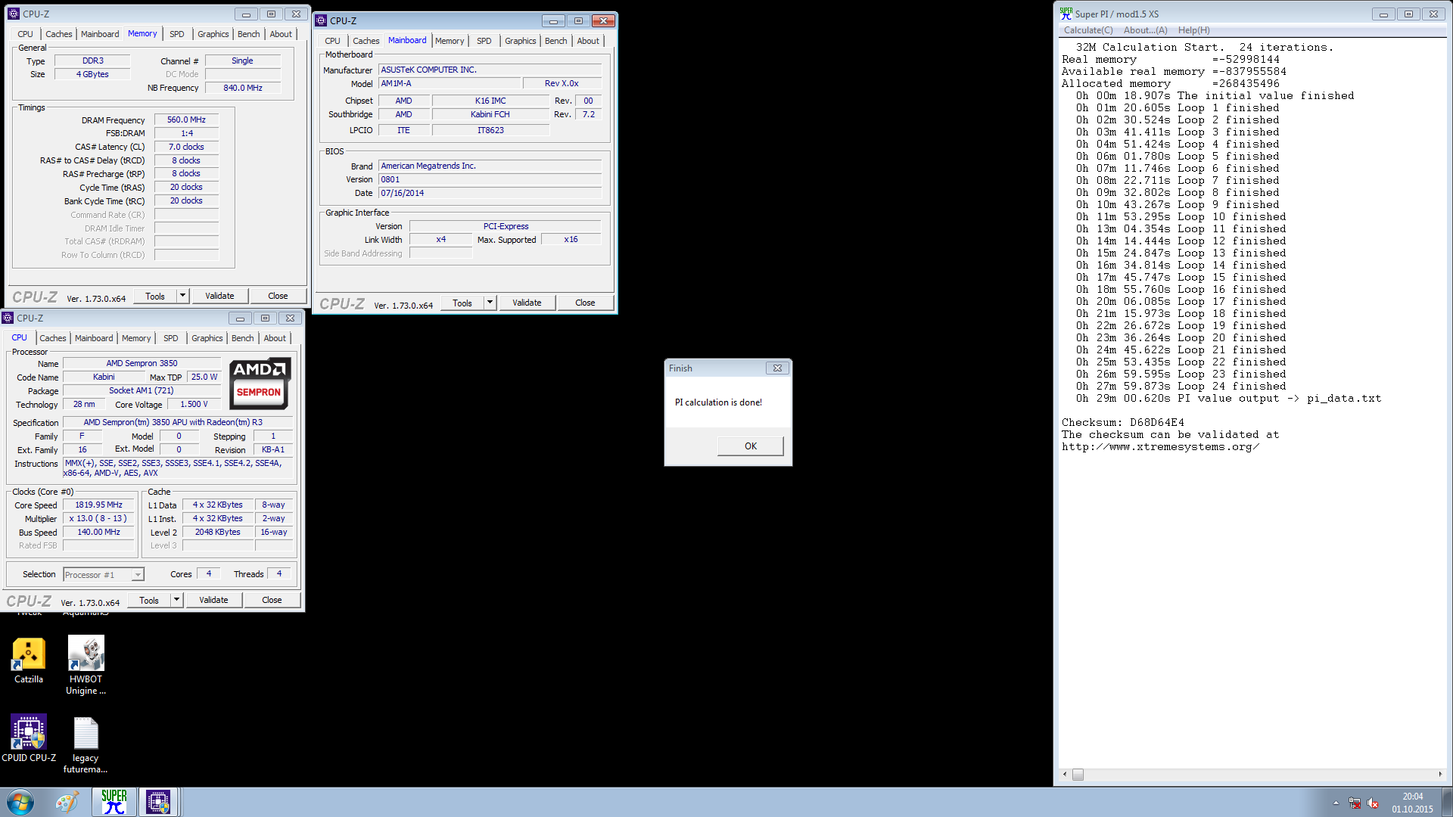
Task: Click the DRAM Frequency 560.0 MHz value
Action: 186,120
